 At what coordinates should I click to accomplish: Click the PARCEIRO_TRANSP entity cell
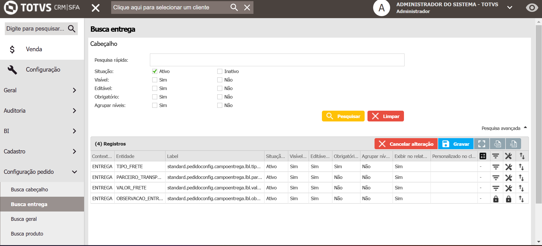(140, 177)
